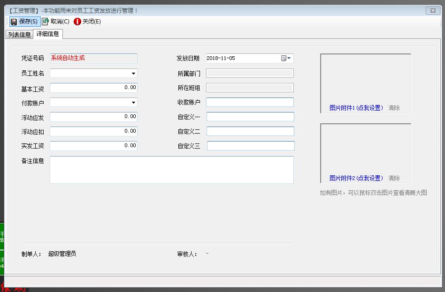Click the 浮动应扣 amount field
Screen dimensions: 445x292
click(x=93, y=131)
